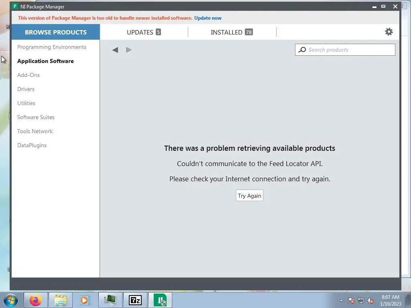The height and width of the screenshot is (308, 411).
Task: Click the Installed count badge 78
Action: pyautogui.click(x=249, y=32)
